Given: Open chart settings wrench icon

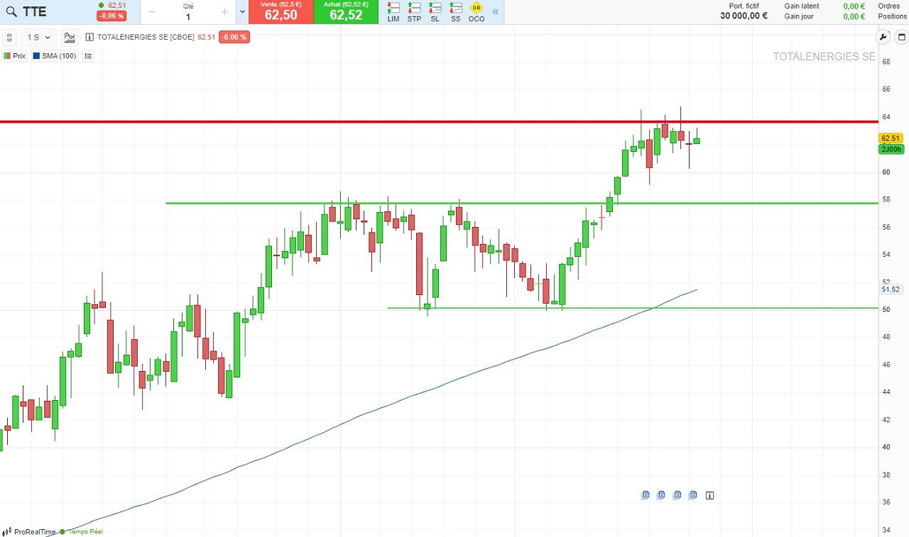Looking at the screenshot, I should coord(883,38).
